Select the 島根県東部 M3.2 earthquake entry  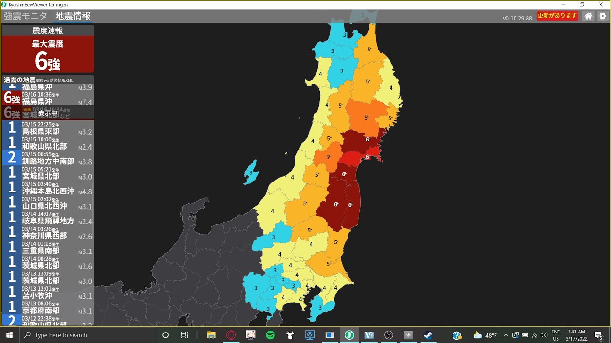pos(48,128)
